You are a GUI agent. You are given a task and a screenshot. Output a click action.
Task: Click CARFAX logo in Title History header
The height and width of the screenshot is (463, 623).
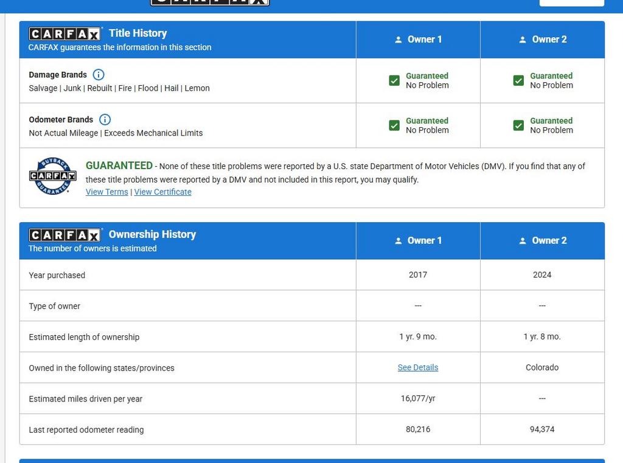point(66,34)
